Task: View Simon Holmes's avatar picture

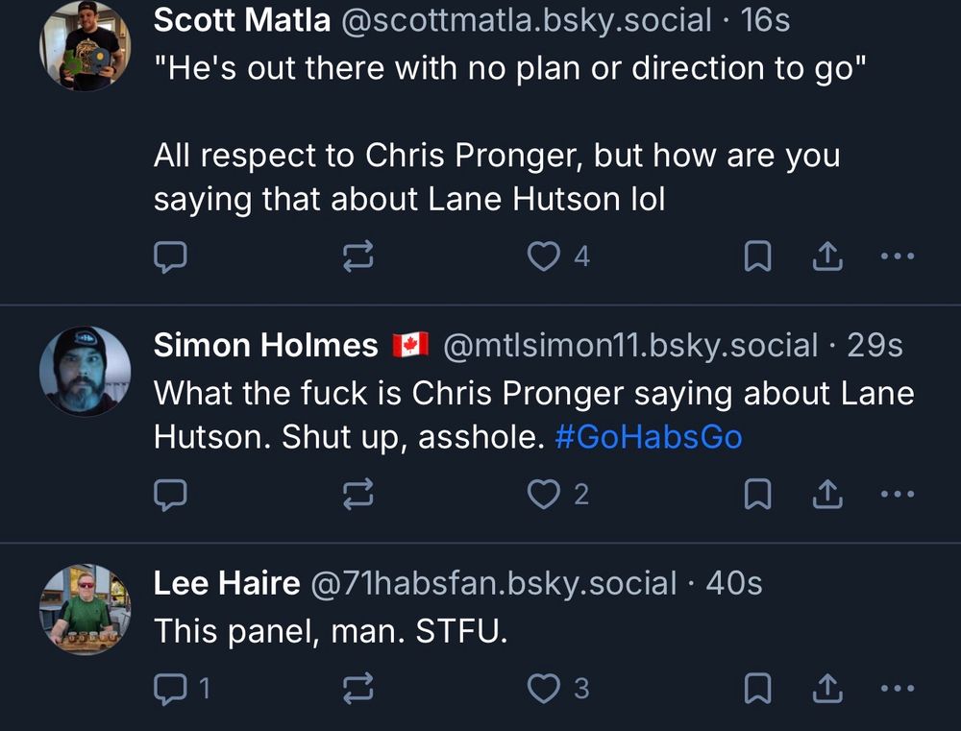Action: click(85, 372)
